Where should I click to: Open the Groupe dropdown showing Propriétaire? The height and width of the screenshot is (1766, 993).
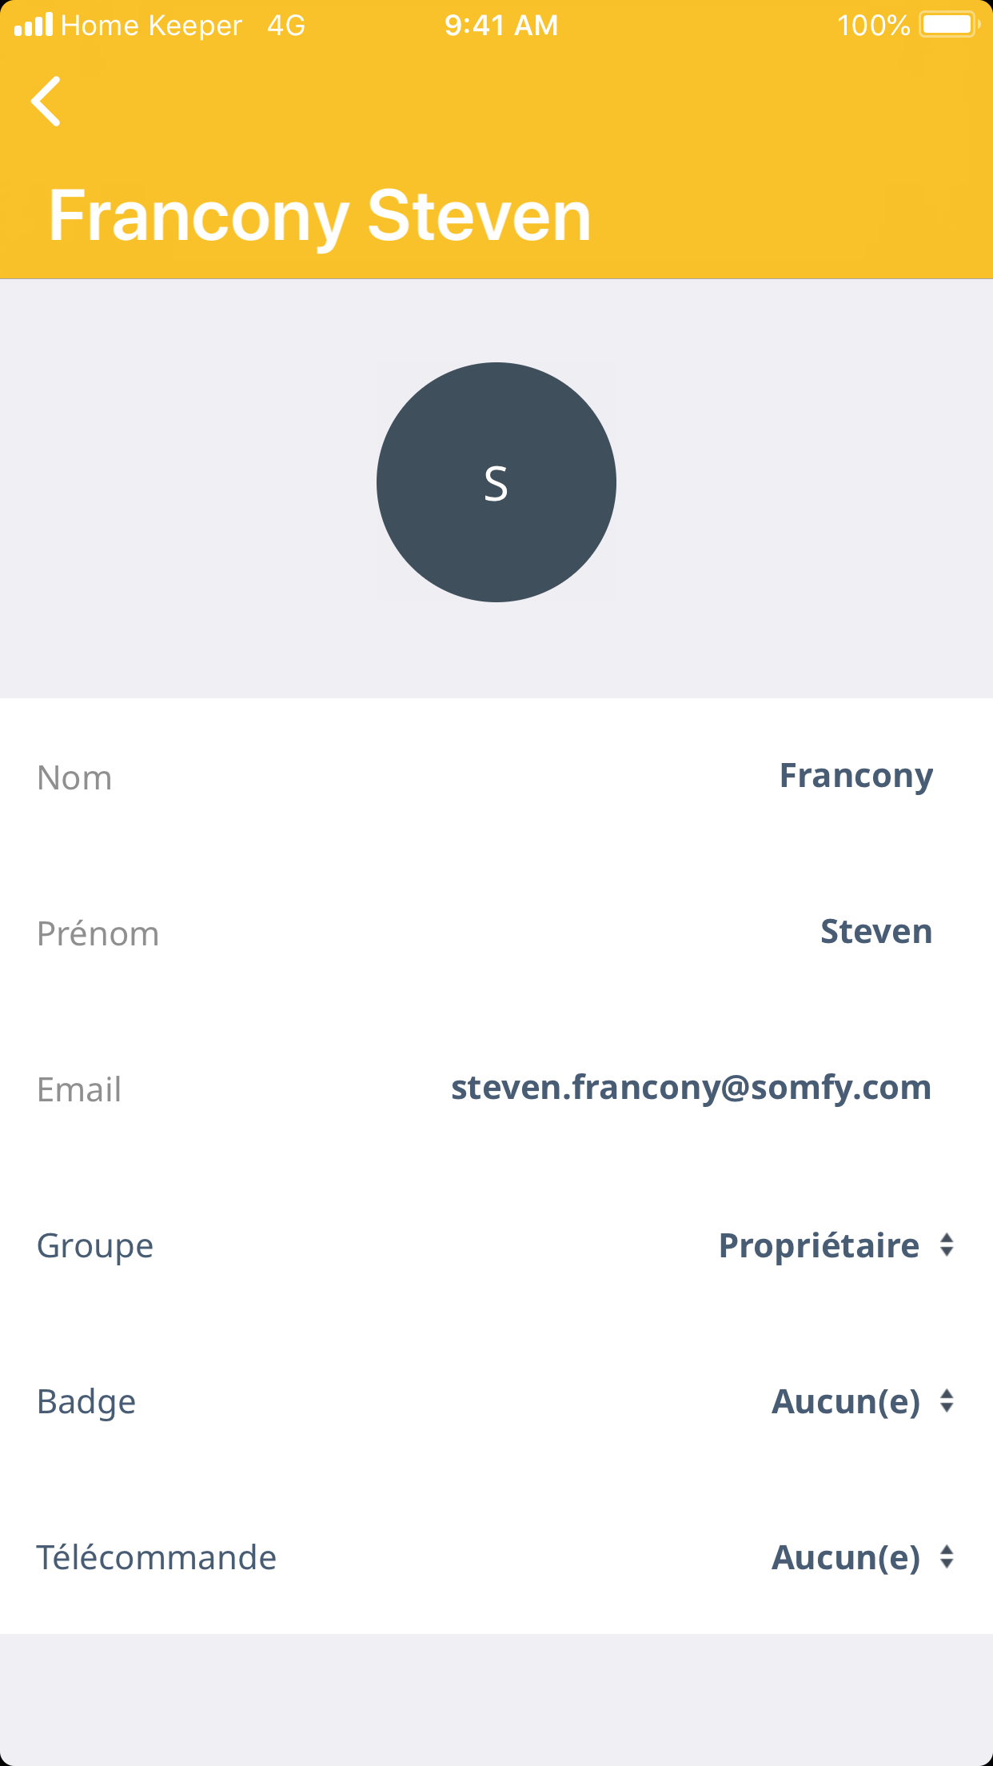[x=819, y=1245]
